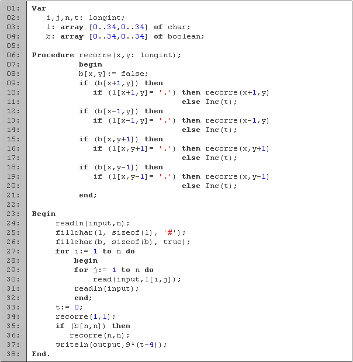This screenshot has height=362, width=353.
Task: Click the final 'End.' keyword
Action: pyautogui.click(x=41, y=354)
